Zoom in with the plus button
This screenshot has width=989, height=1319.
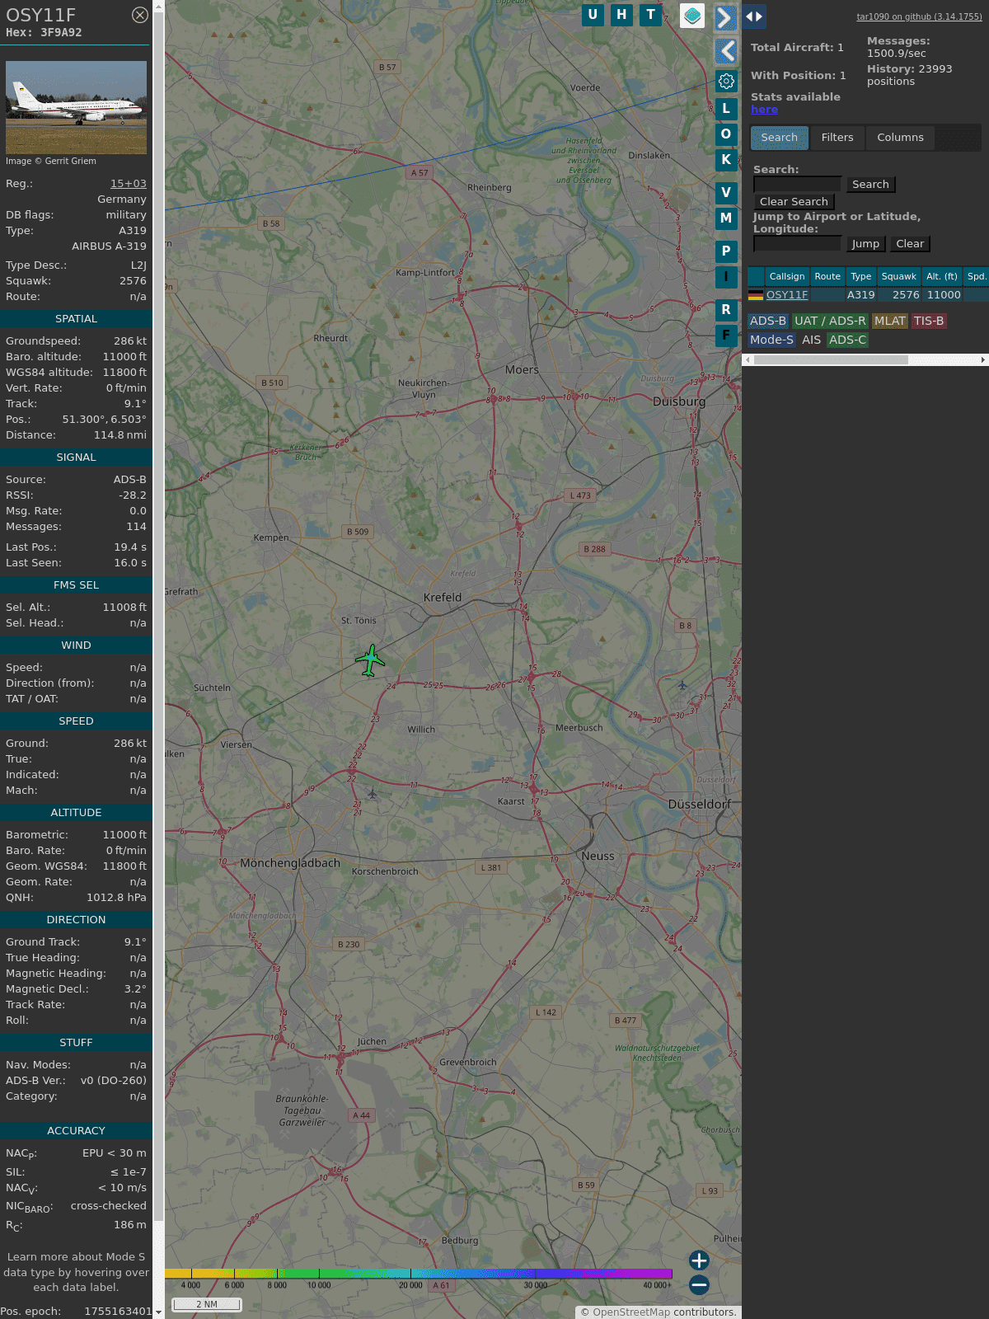699,1260
